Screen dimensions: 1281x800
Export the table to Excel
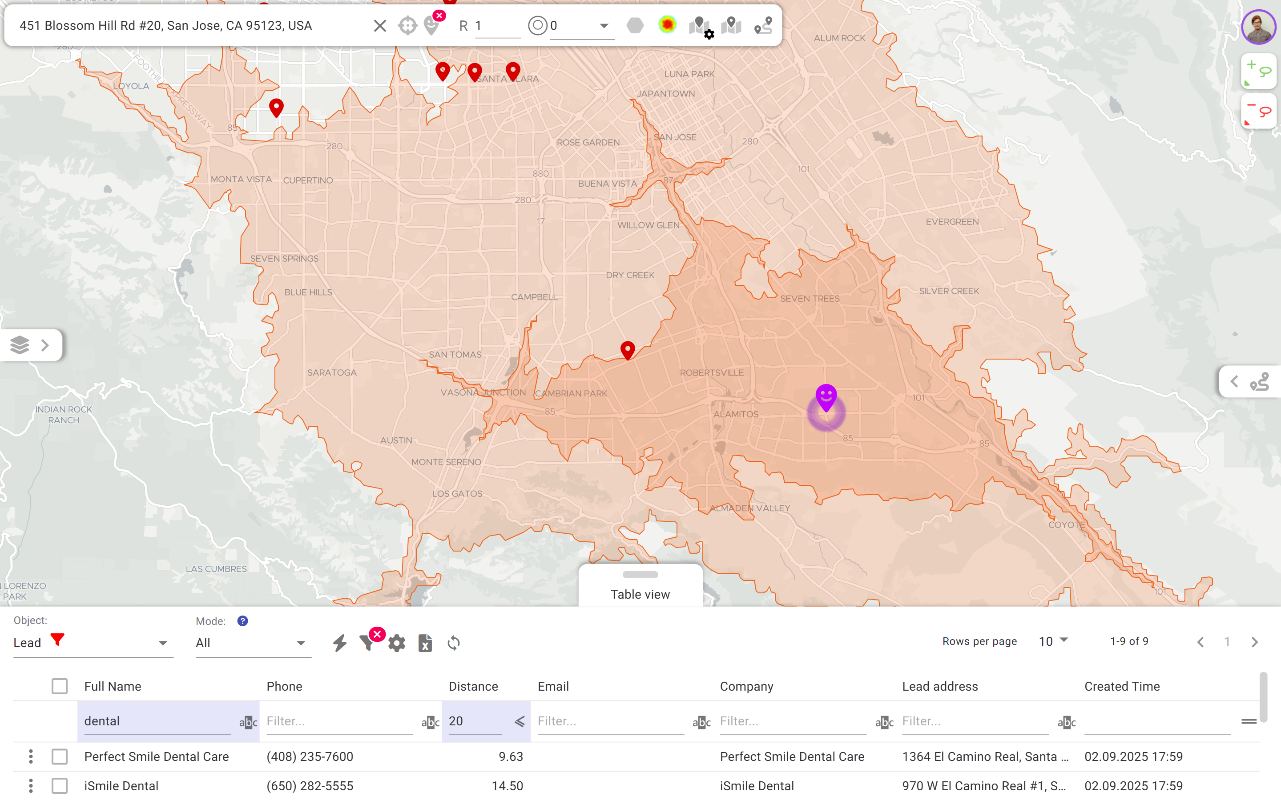425,643
